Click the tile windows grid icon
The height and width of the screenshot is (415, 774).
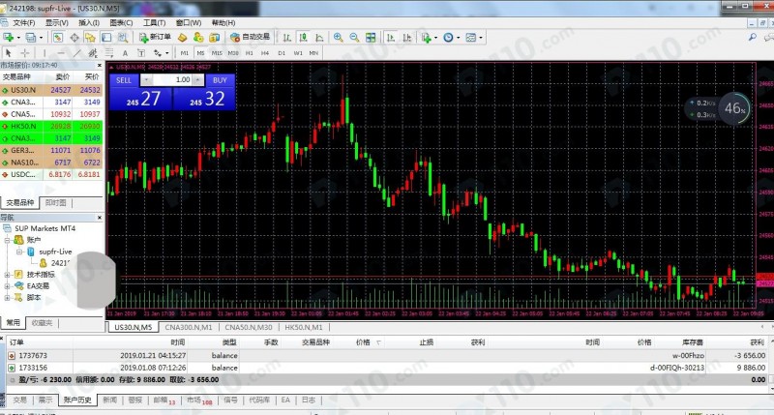[371, 37]
